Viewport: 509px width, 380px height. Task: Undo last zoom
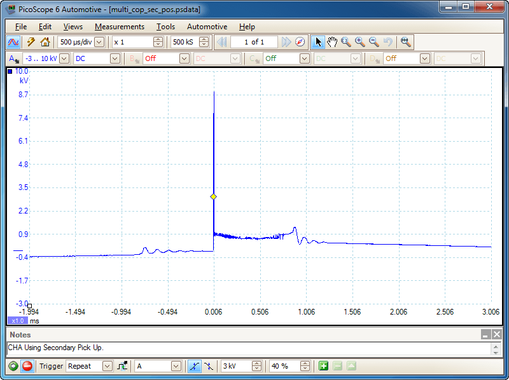click(x=388, y=42)
